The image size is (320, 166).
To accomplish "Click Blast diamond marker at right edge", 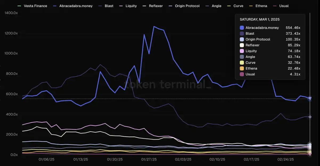I will tap(310, 117).
